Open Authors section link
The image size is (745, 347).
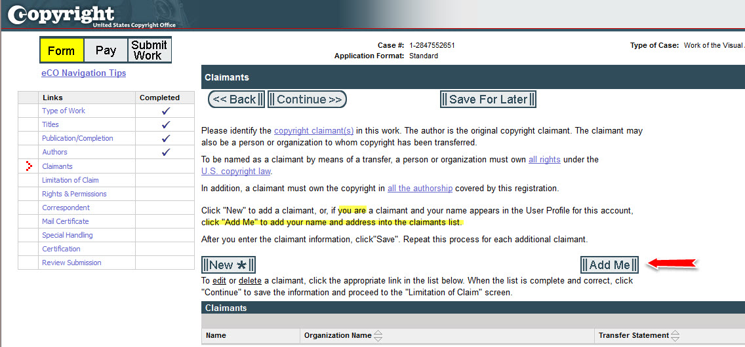click(54, 152)
